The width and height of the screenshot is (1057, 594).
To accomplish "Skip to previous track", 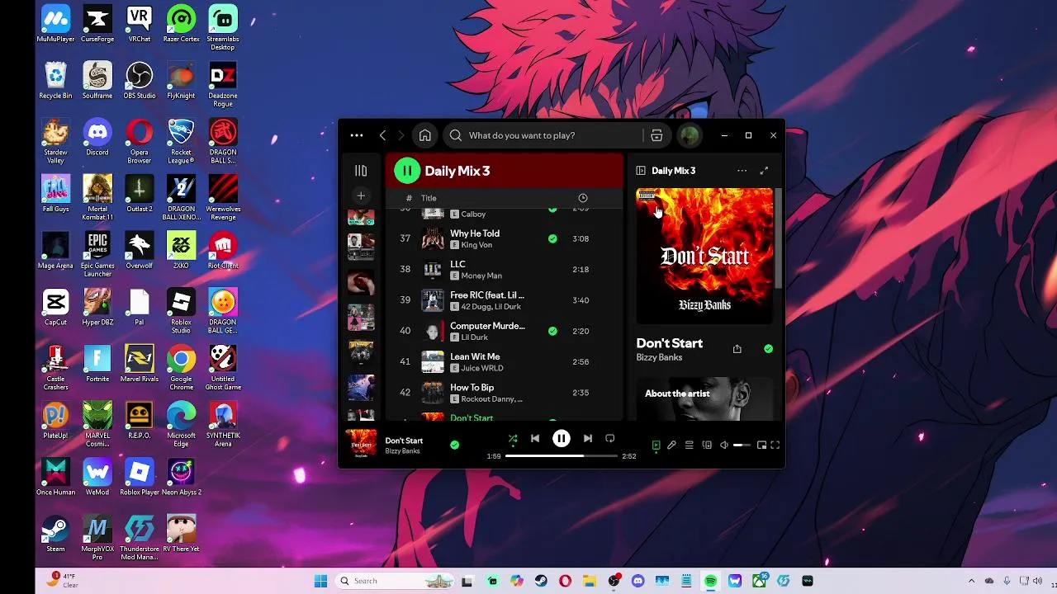I will point(535,439).
